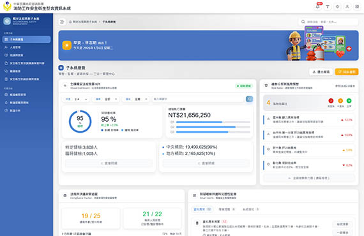Click the green 即時更新 status badge
The image size is (364, 236).
point(244,85)
